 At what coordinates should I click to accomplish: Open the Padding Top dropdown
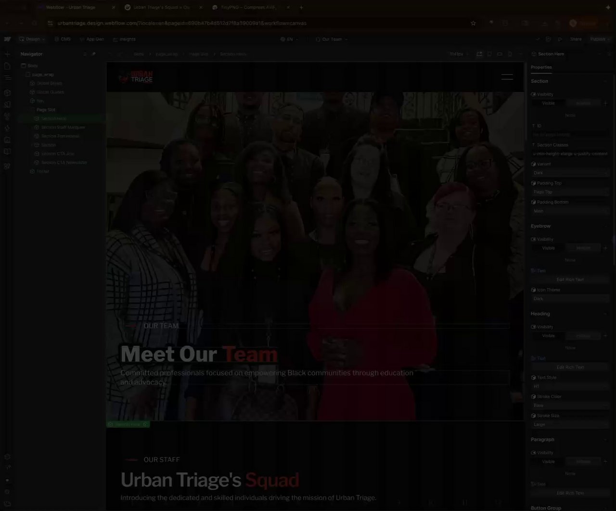click(570, 192)
